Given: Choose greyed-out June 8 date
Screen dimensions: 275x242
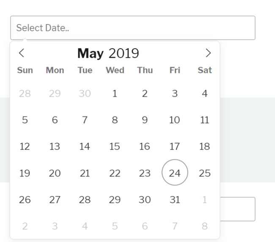Looking at the screenshot, I should [x=205, y=226].
